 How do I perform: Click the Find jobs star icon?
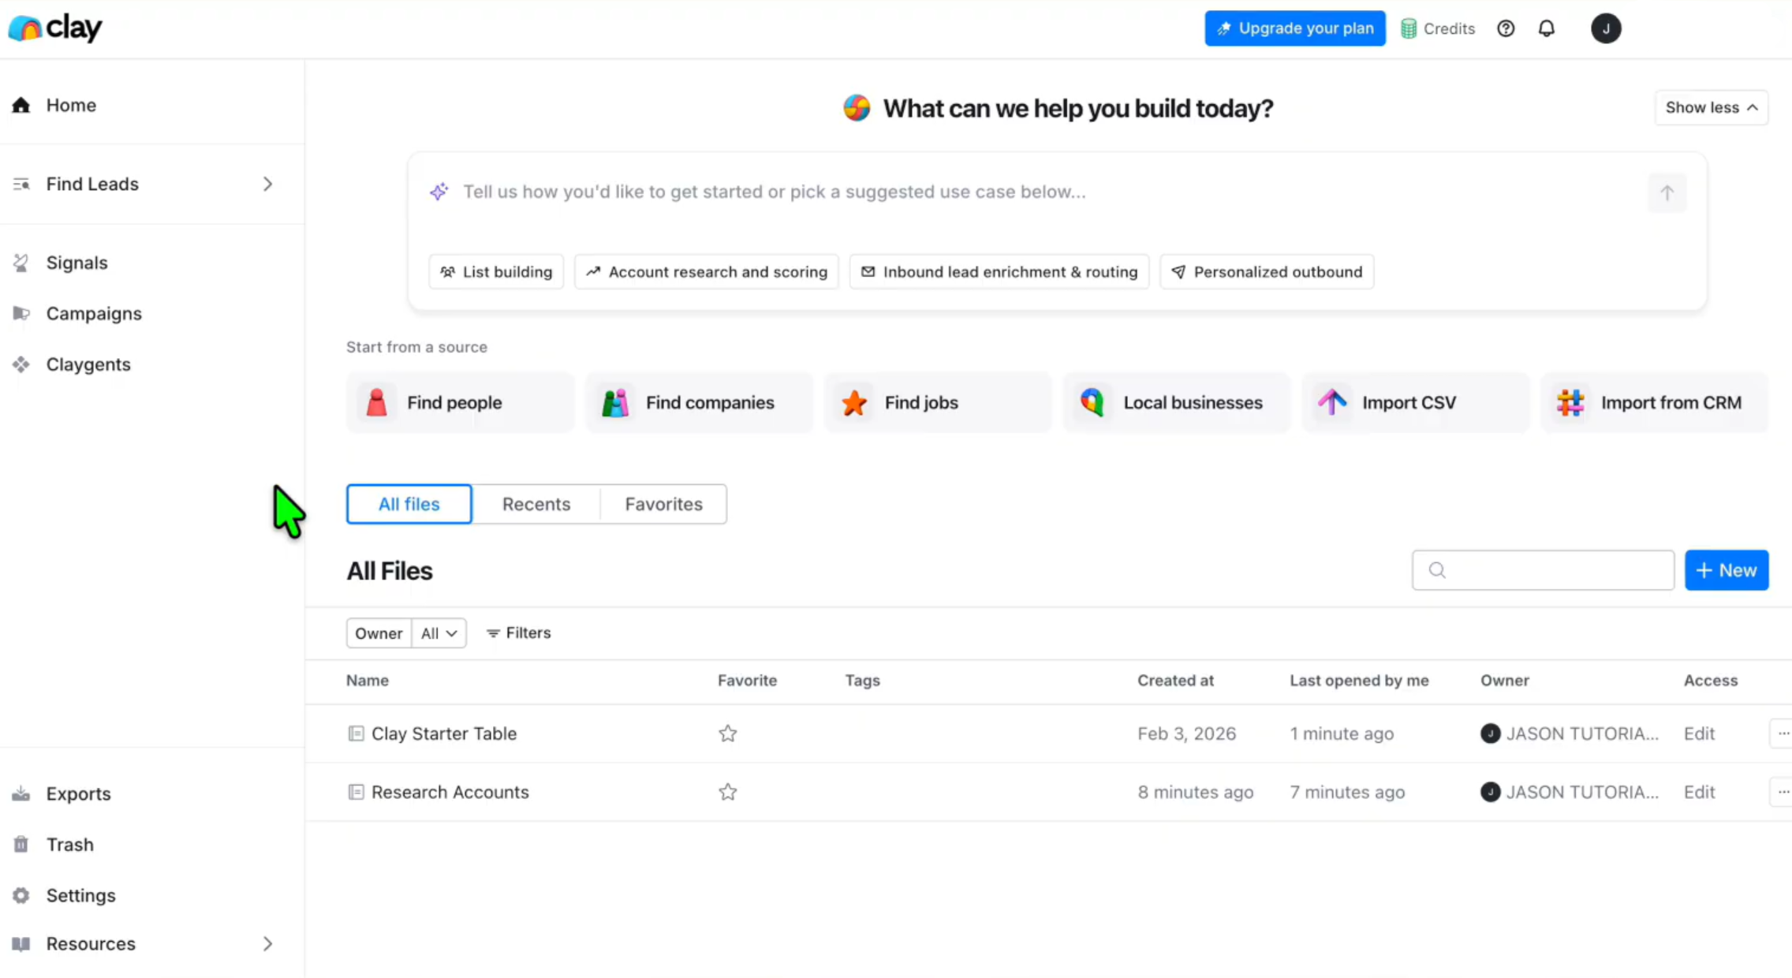[x=854, y=402]
